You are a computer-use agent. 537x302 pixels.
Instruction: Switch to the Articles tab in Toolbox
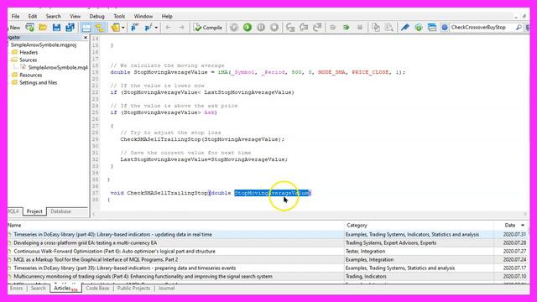point(65,289)
